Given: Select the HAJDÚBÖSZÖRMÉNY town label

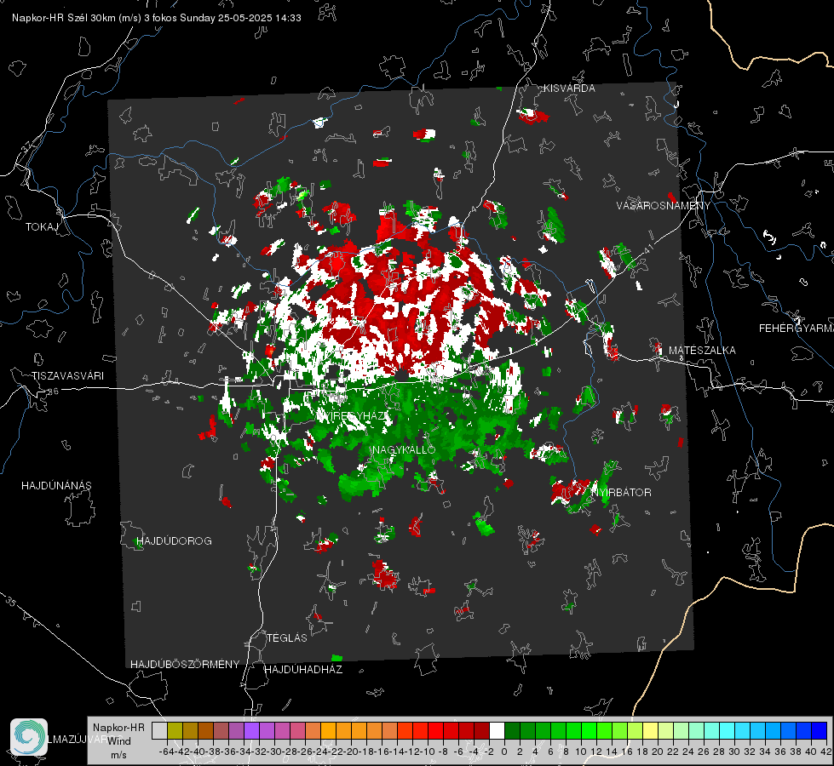Looking at the screenshot, I should (x=185, y=664).
